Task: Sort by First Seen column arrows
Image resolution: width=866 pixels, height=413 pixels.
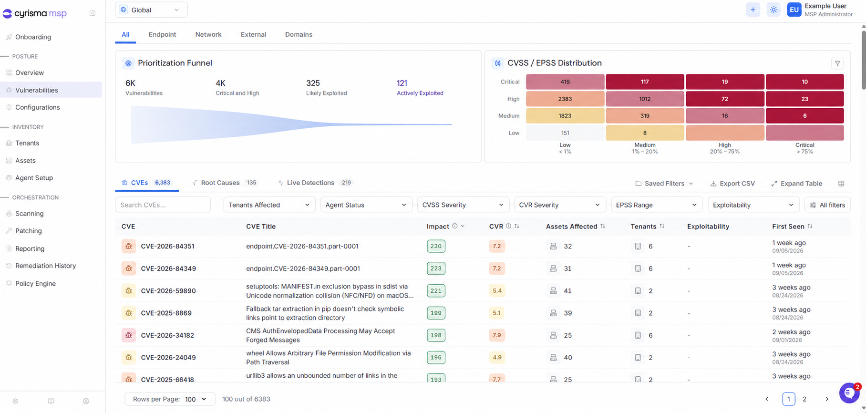Action: coord(810,226)
